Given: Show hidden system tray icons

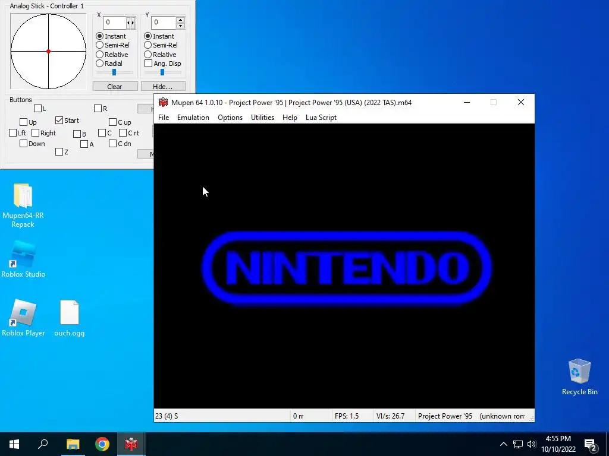Looking at the screenshot, I should (503, 444).
